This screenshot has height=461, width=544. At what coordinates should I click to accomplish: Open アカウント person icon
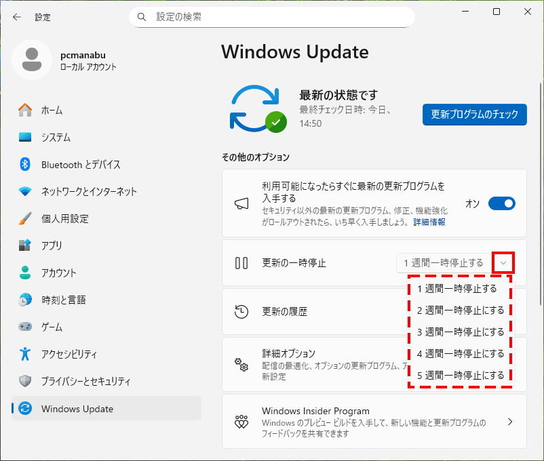click(25, 273)
